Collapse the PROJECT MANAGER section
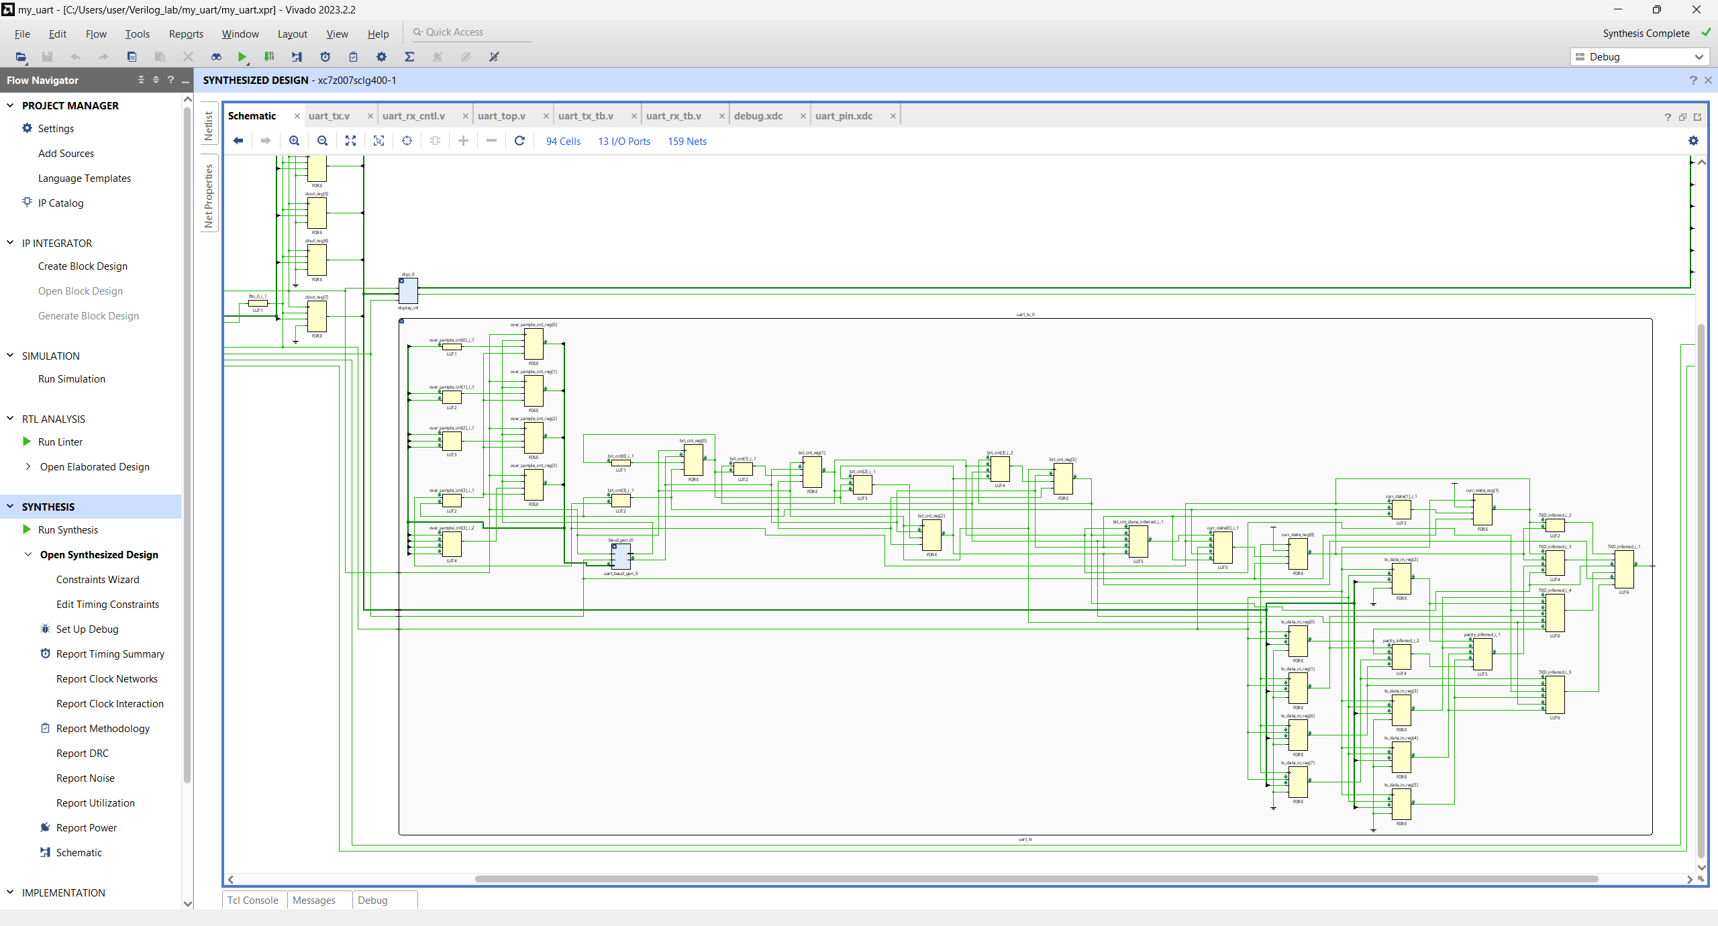1718x926 pixels. 10,105
